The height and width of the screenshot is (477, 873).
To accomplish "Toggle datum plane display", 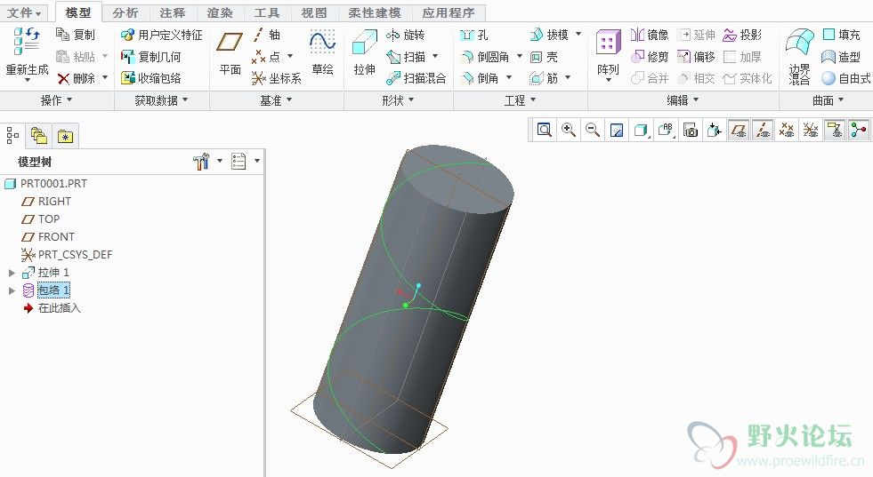I will point(739,130).
